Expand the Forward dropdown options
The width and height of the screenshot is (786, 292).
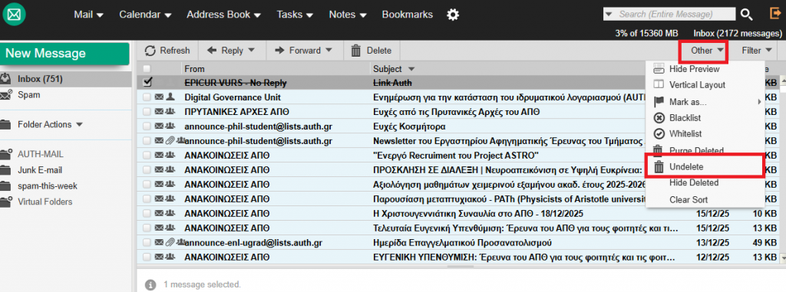pyautogui.click(x=329, y=51)
